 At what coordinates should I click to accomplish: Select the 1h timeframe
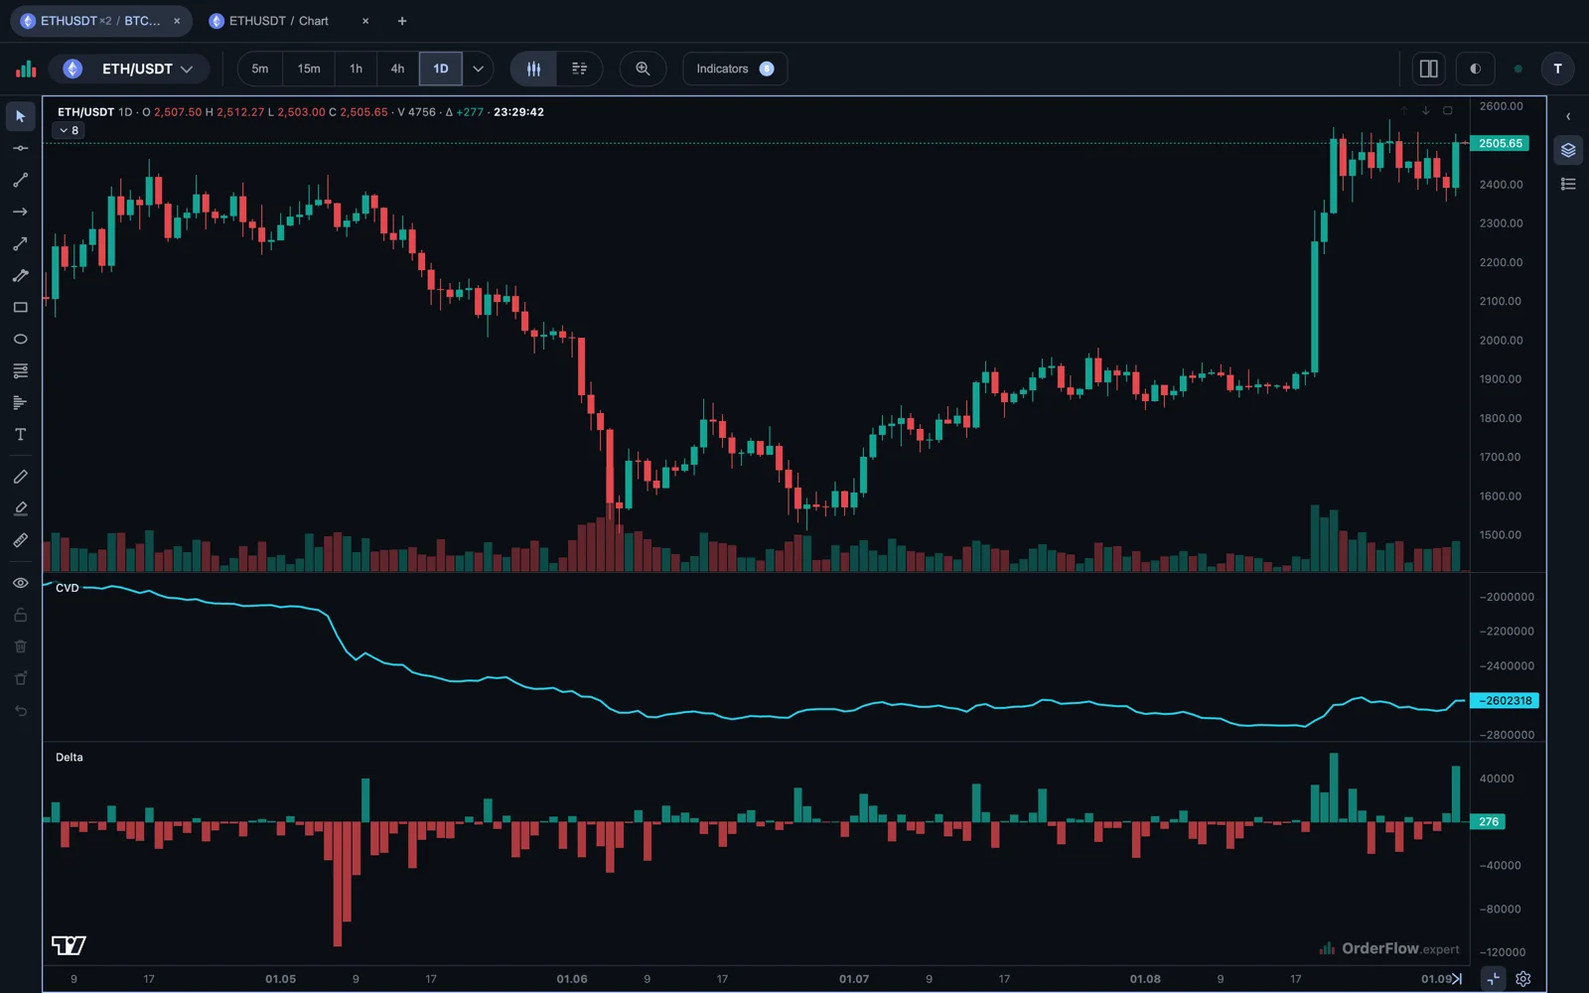[x=356, y=69]
